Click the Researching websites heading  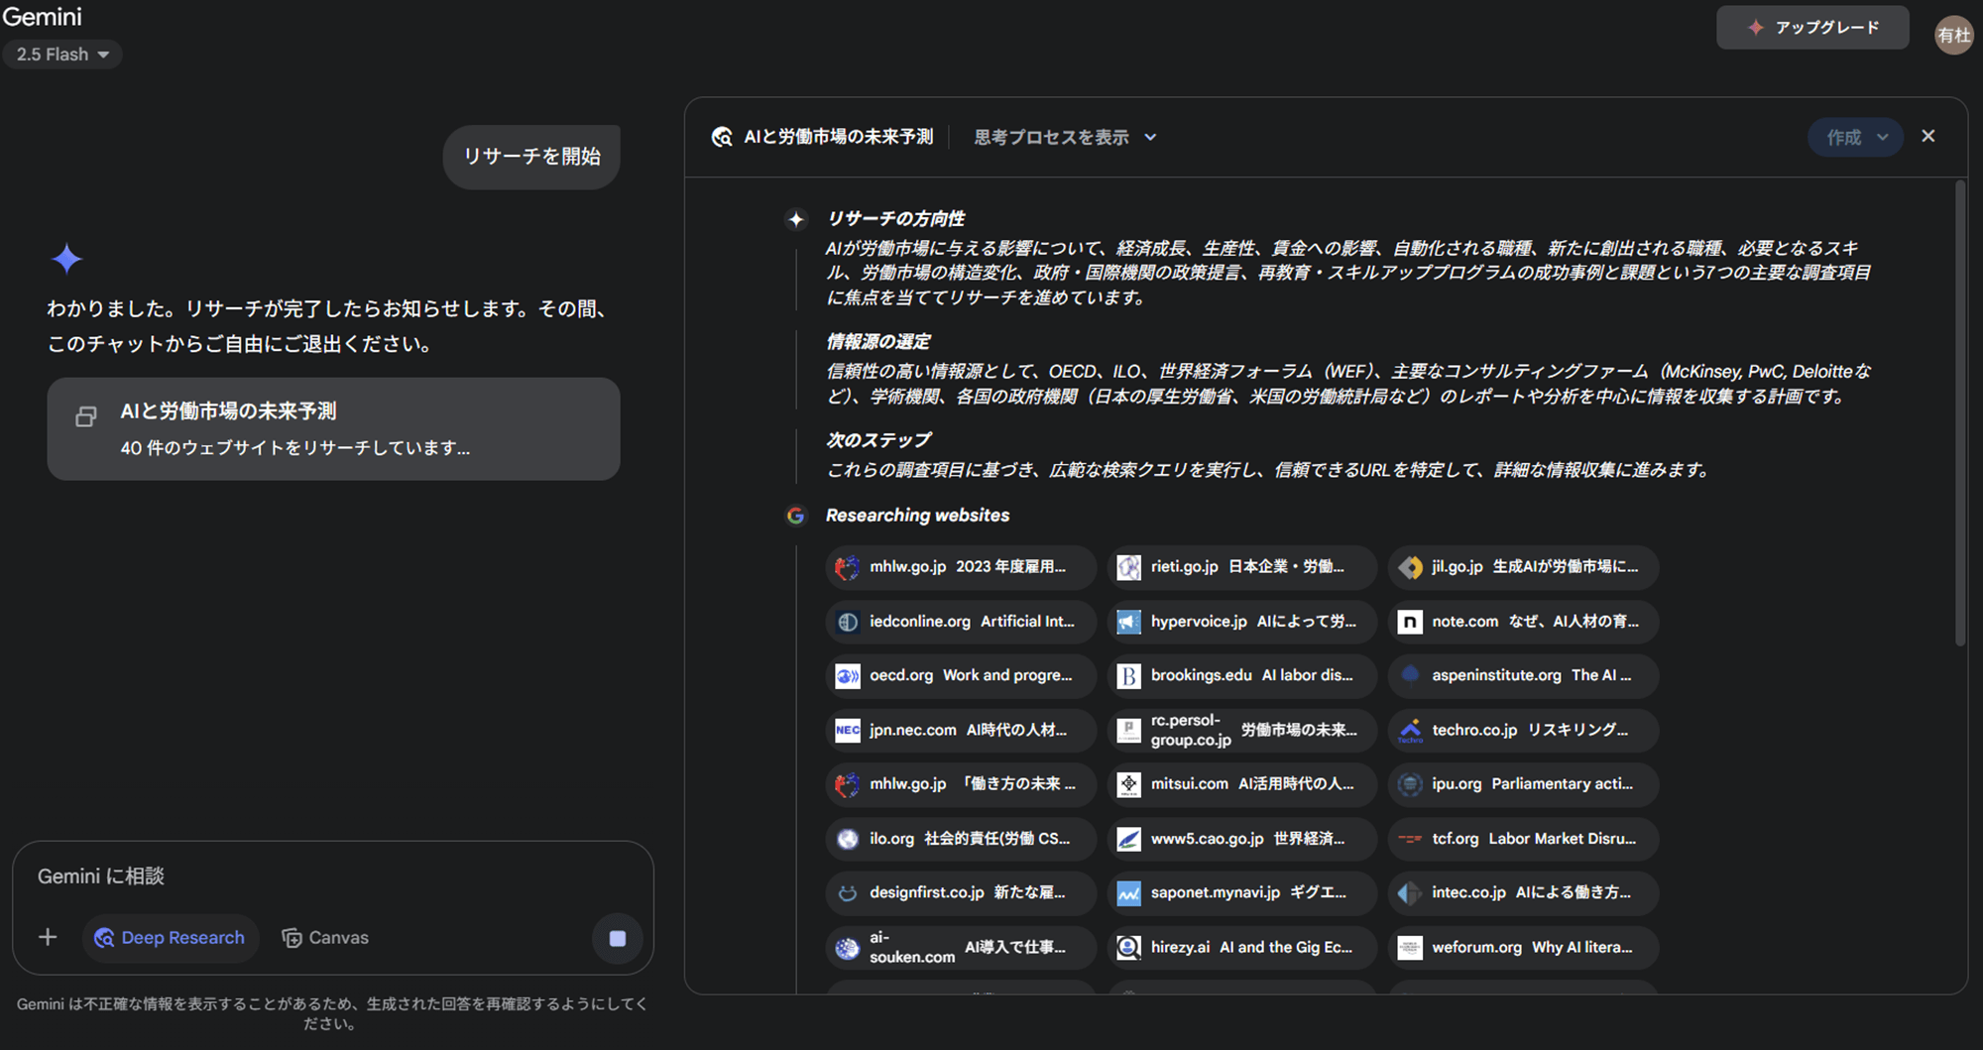pyautogui.click(x=917, y=516)
